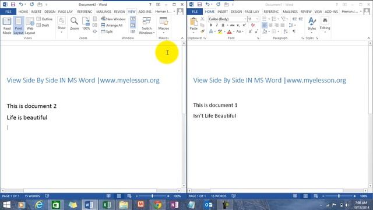373x210 pixels.
Task: Switch to Outline view in Document3
Action: pyautogui.click(x=44, y=19)
